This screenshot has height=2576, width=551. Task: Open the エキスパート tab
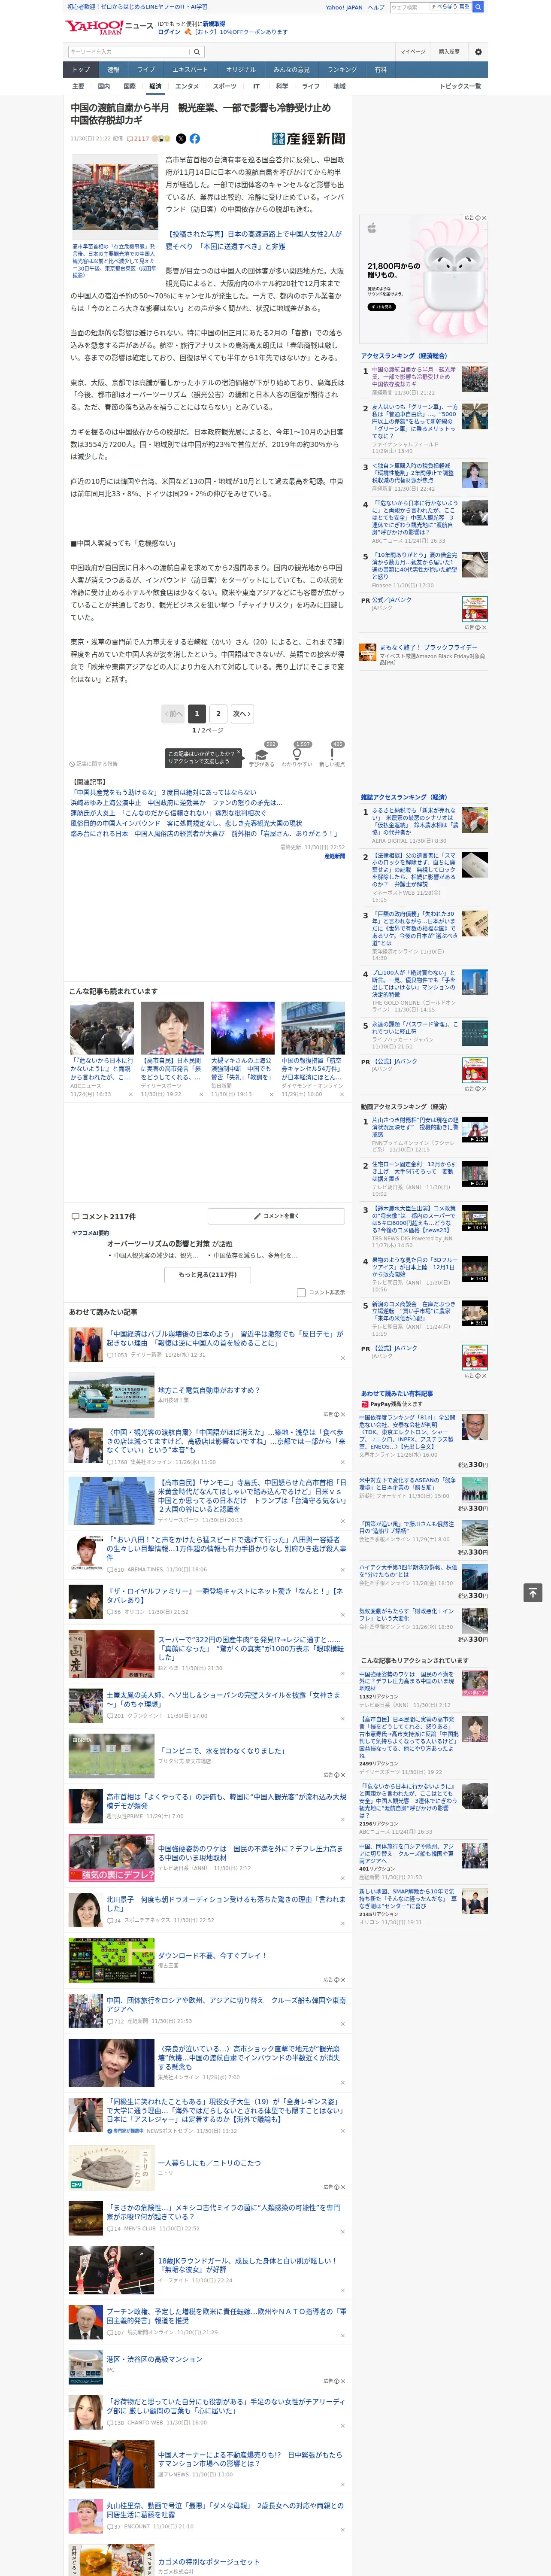click(x=190, y=70)
